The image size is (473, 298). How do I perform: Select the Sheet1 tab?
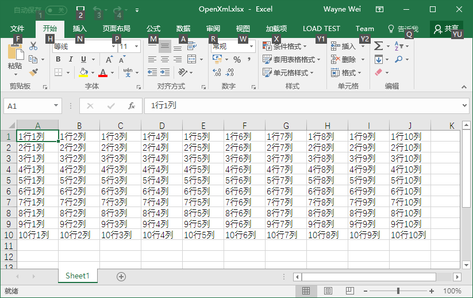coord(78,276)
